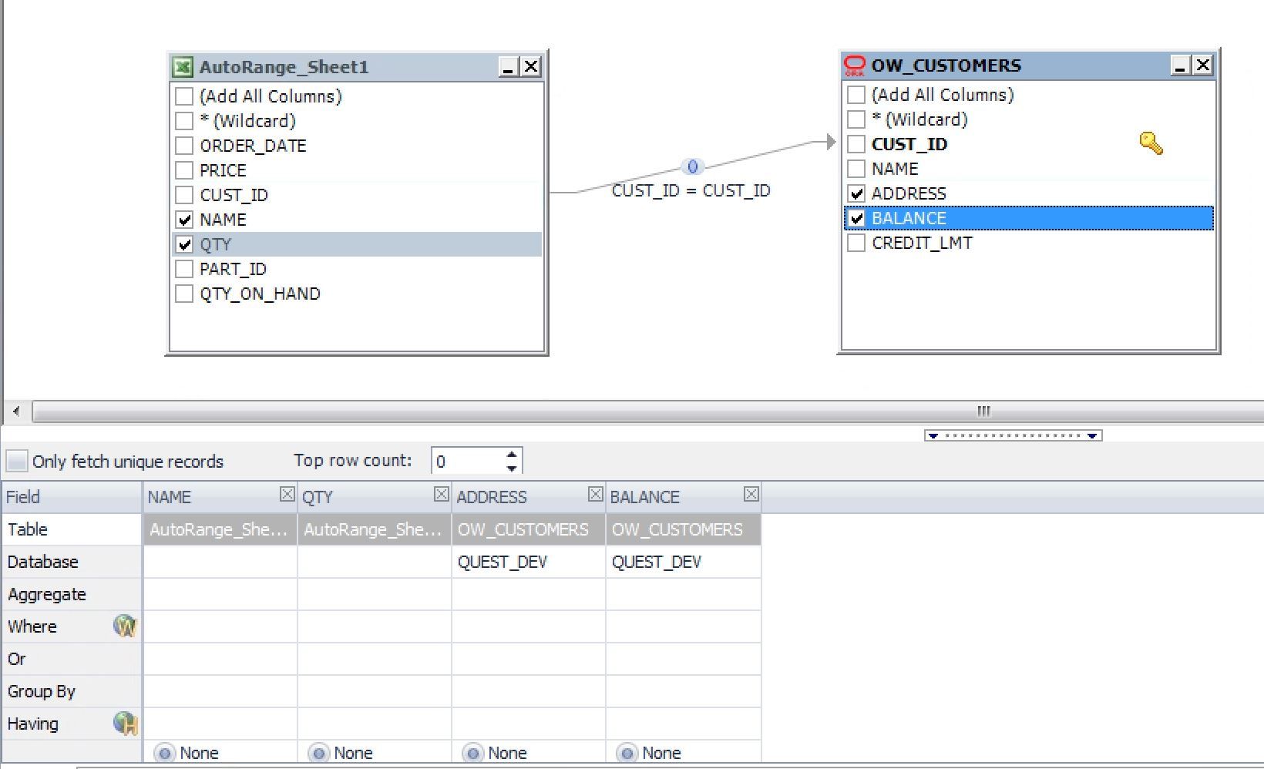Check CUST_ID in AutoRange_Sheet1
This screenshot has width=1264, height=769.
coord(184,195)
